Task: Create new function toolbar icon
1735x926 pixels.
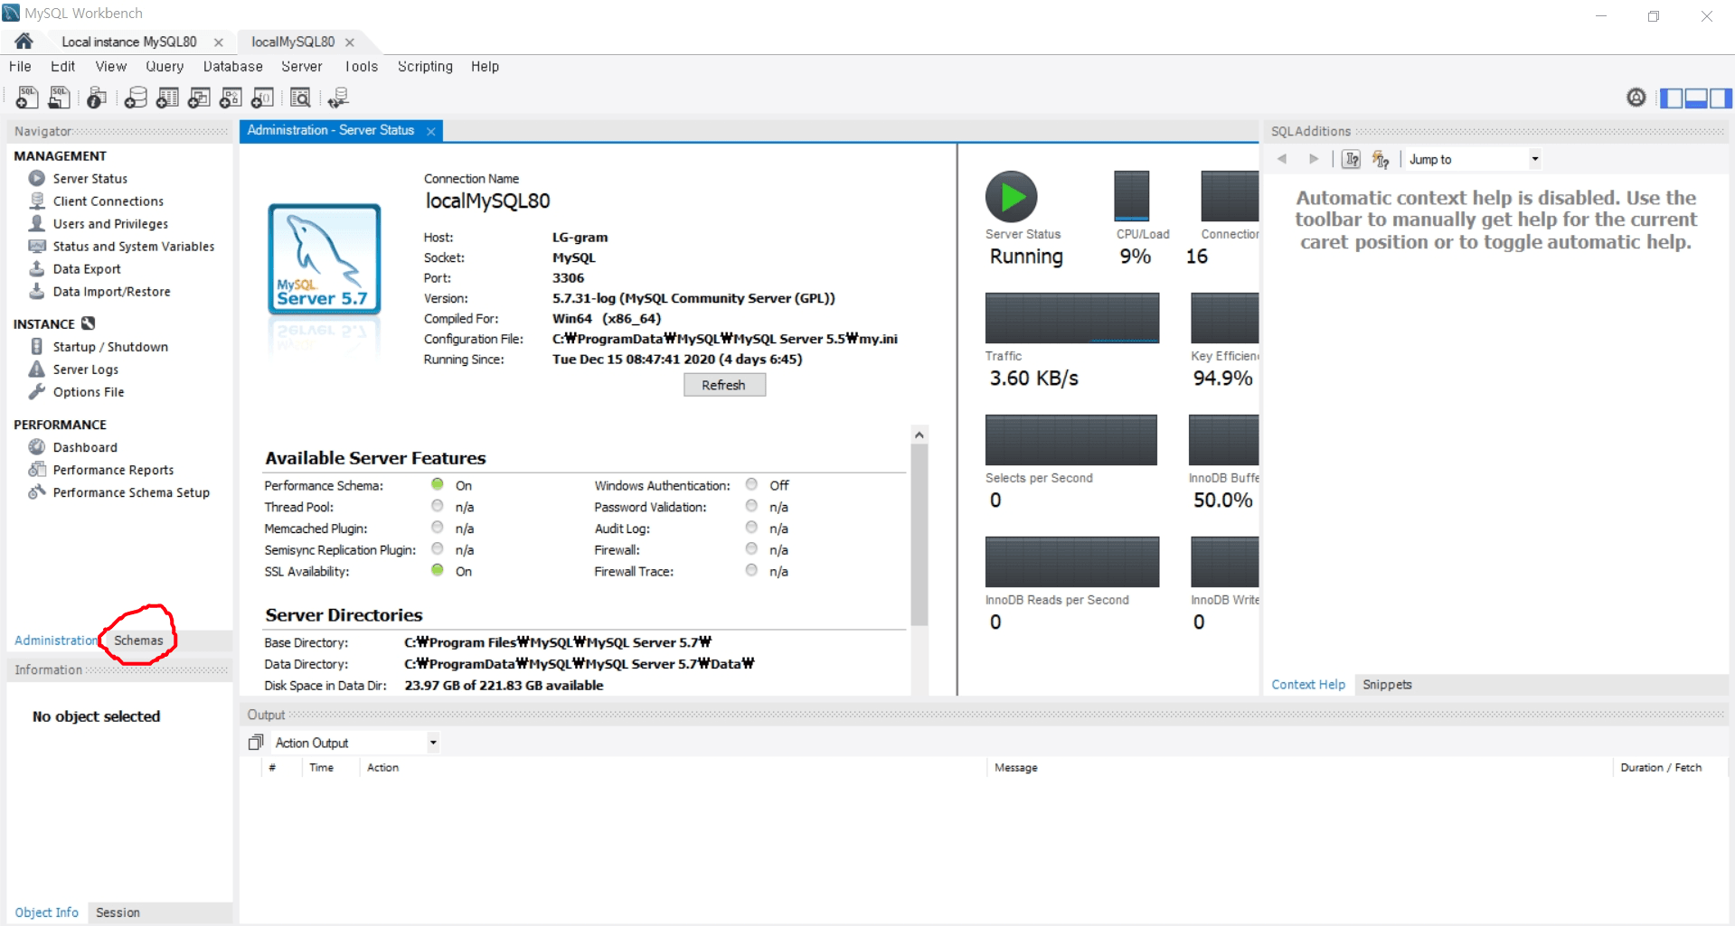Action: click(262, 98)
